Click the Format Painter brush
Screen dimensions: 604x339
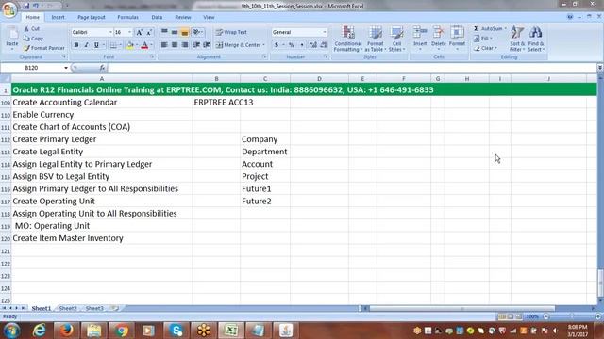point(26,48)
